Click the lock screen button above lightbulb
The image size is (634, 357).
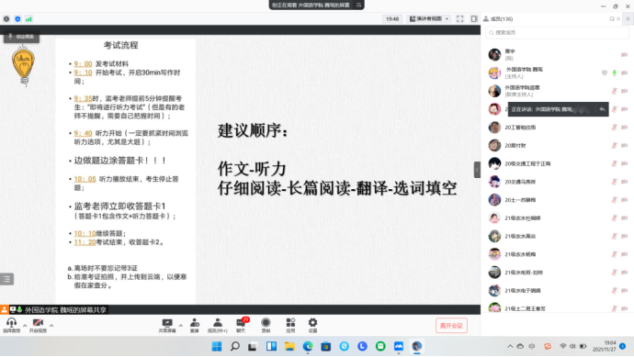coord(21,37)
